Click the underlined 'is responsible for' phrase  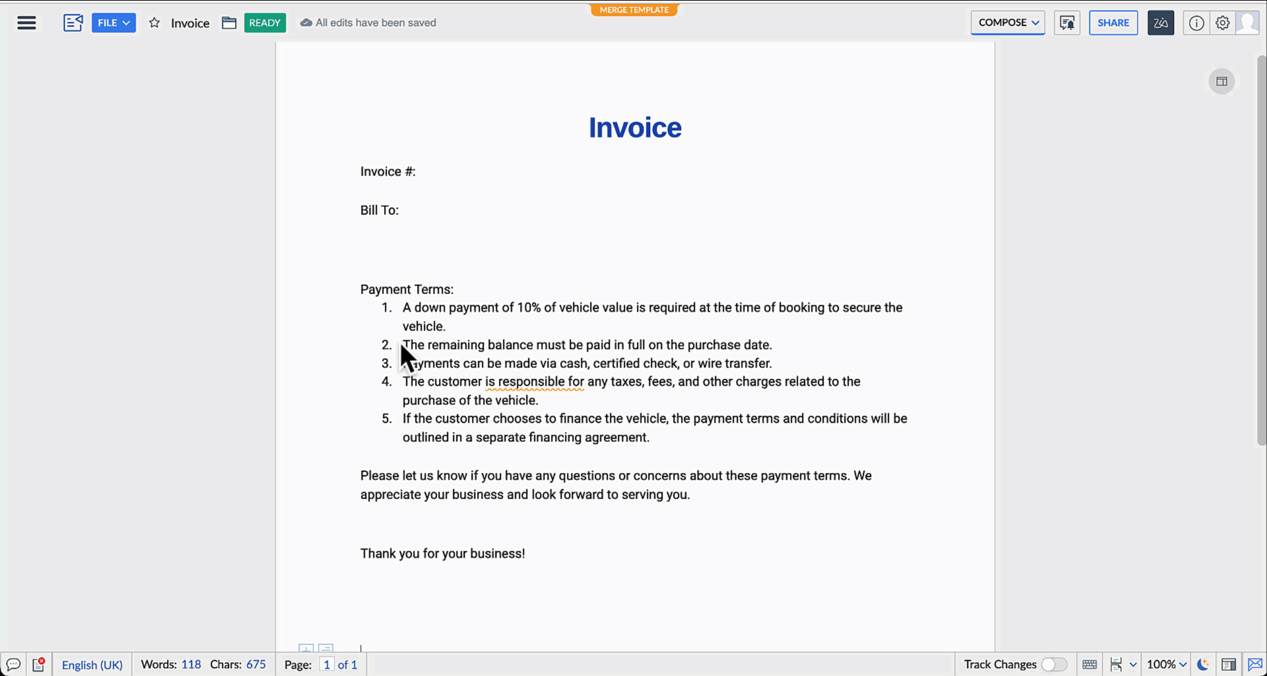(x=535, y=382)
